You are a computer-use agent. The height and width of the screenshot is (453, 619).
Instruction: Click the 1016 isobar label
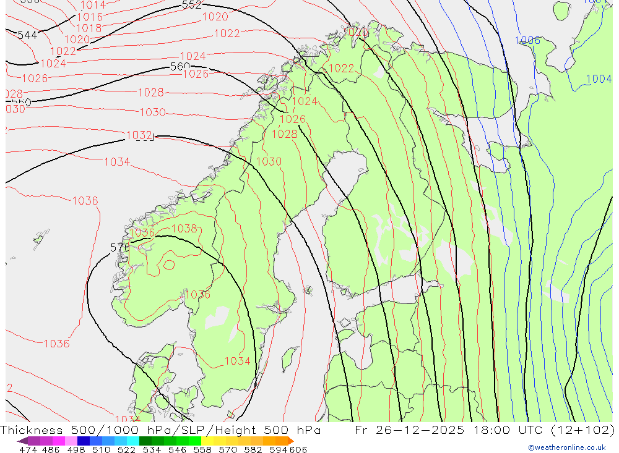[90, 17]
